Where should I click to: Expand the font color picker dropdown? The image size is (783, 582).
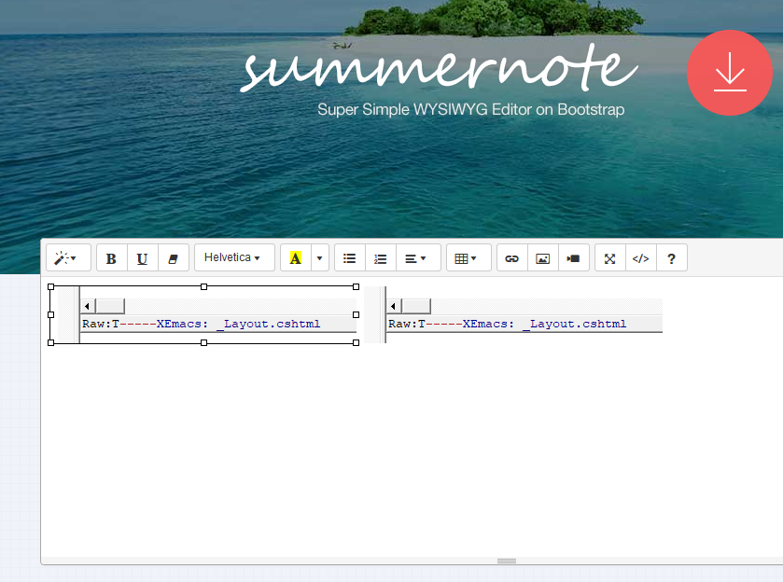(x=317, y=257)
